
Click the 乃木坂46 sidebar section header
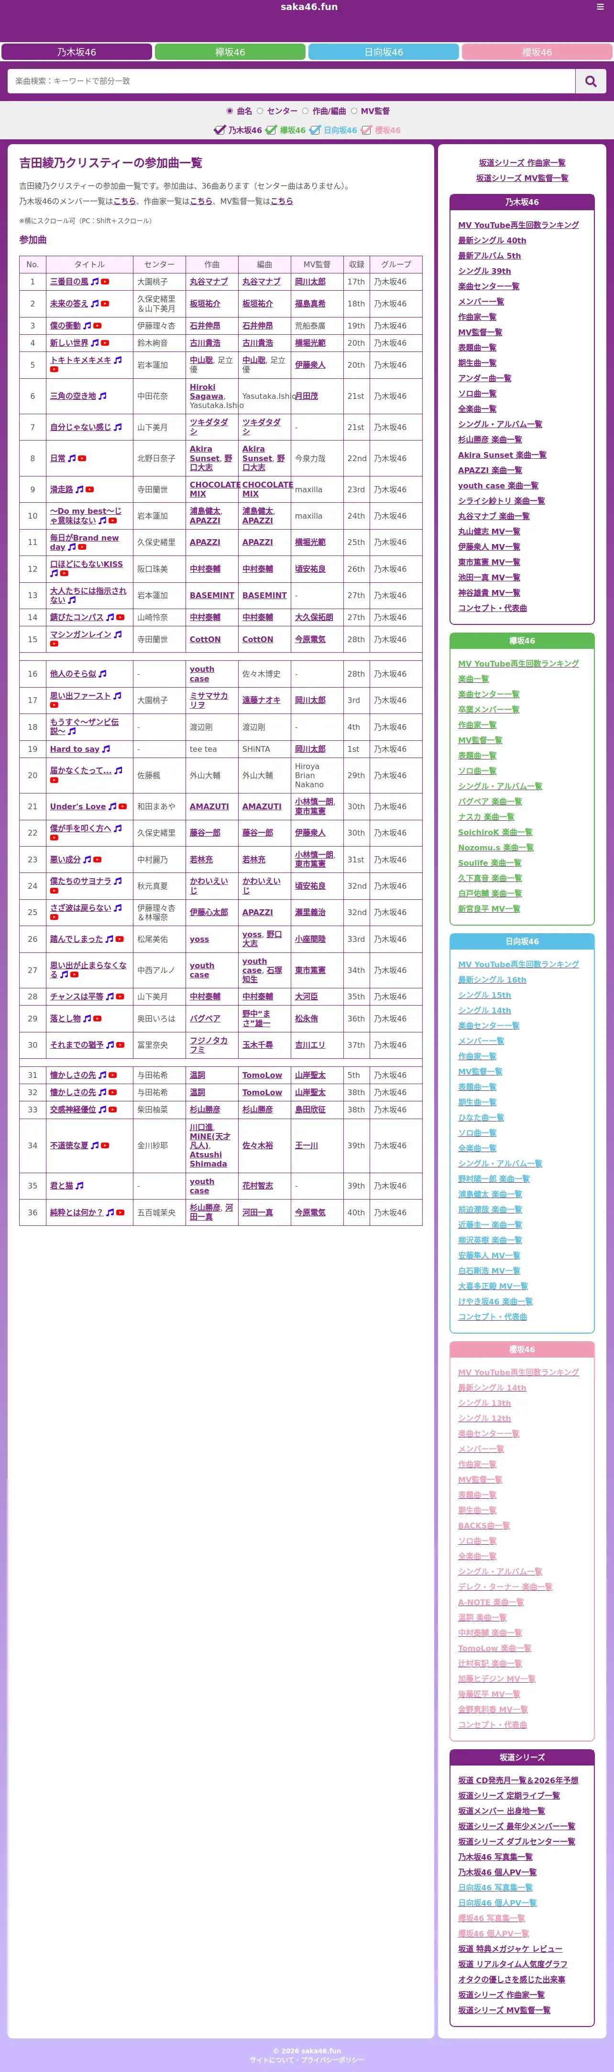click(x=522, y=203)
